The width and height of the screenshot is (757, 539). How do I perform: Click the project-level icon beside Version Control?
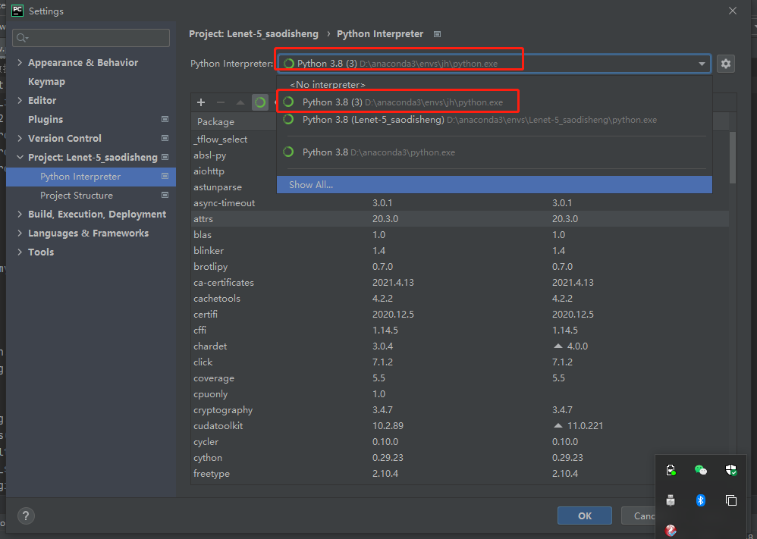point(165,138)
